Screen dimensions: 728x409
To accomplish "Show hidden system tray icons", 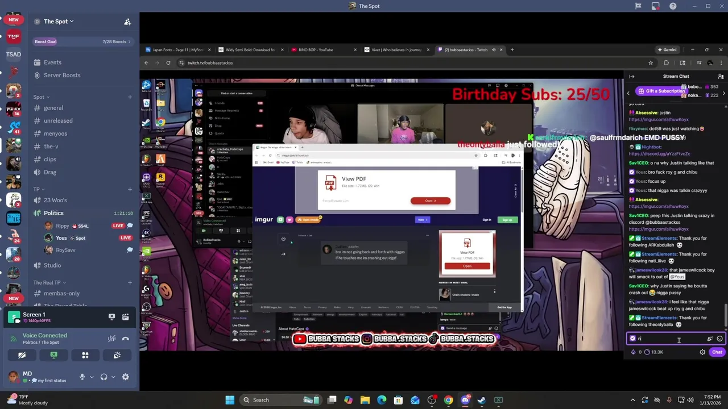I will (x=632, y=400).
